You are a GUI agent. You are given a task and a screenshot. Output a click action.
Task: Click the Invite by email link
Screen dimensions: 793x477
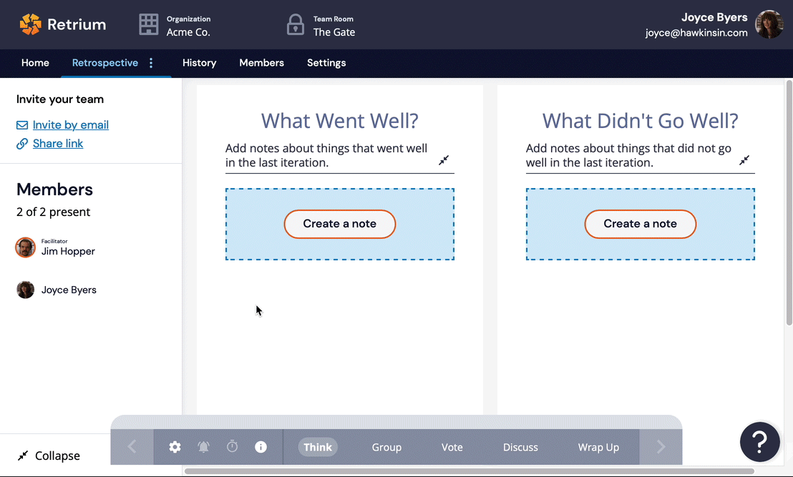(x=70, y=125)
